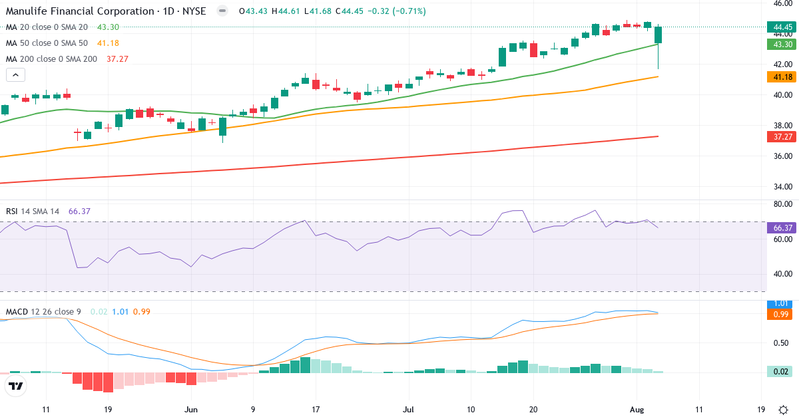Click the green 43.30 SMA 20 price tag
Viewport: 799px width, 419px height.
tap(781, 44)
